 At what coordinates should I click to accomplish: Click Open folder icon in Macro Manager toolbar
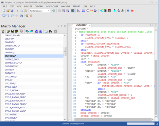[x=8, y=31]
